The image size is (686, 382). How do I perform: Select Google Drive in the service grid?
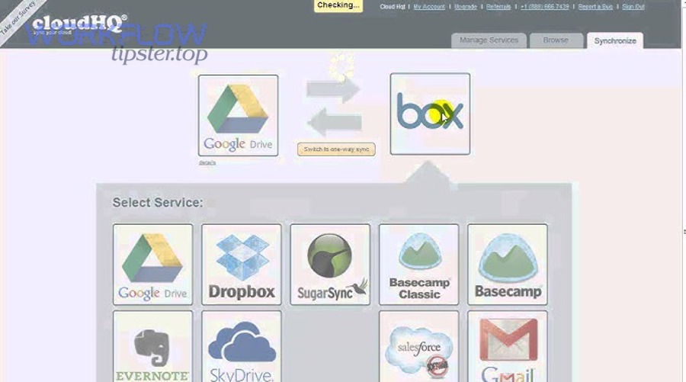[152, 264]
